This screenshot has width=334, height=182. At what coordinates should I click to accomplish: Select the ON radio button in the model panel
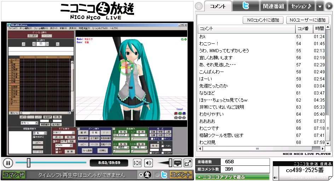[x=57, y=149]
